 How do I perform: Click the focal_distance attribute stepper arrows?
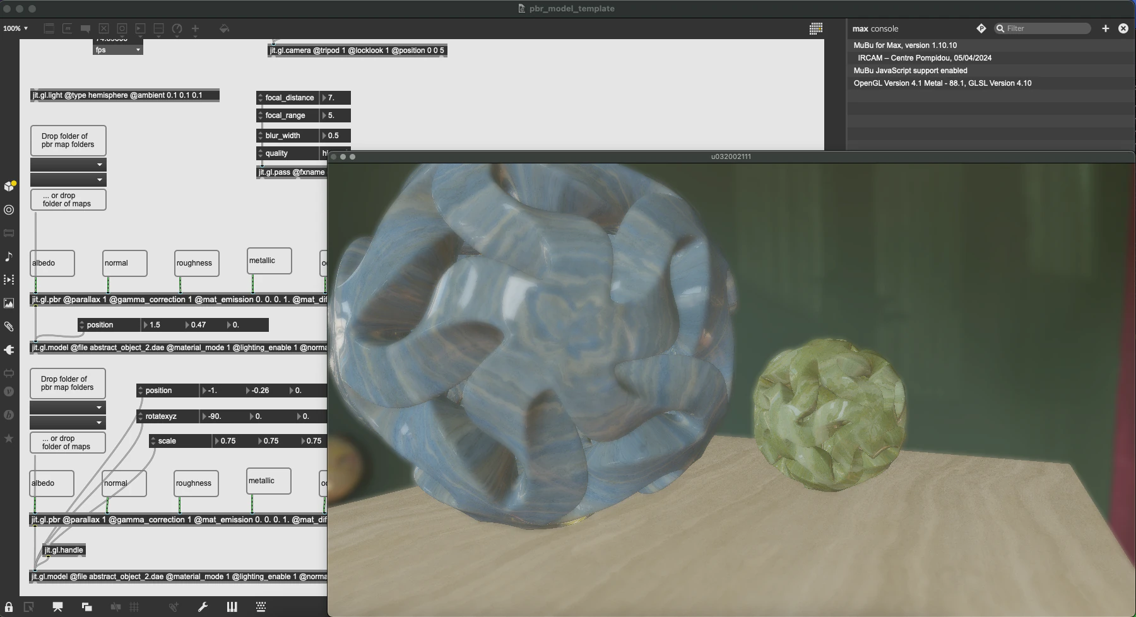(260, 98)
